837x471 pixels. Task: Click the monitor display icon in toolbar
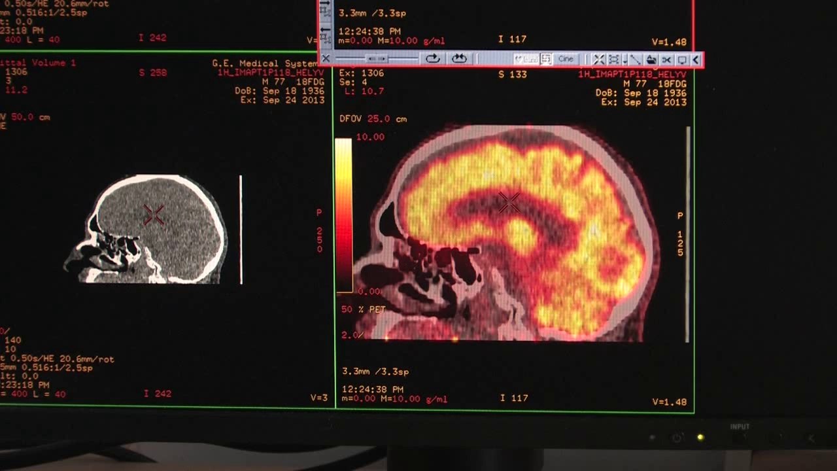point(682,60)
